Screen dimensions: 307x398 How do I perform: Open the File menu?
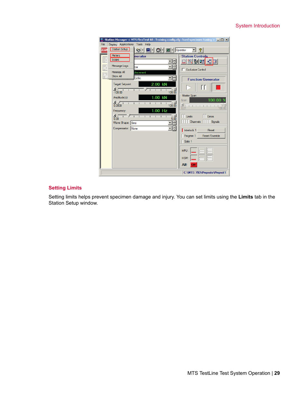(x=103, y=44)
